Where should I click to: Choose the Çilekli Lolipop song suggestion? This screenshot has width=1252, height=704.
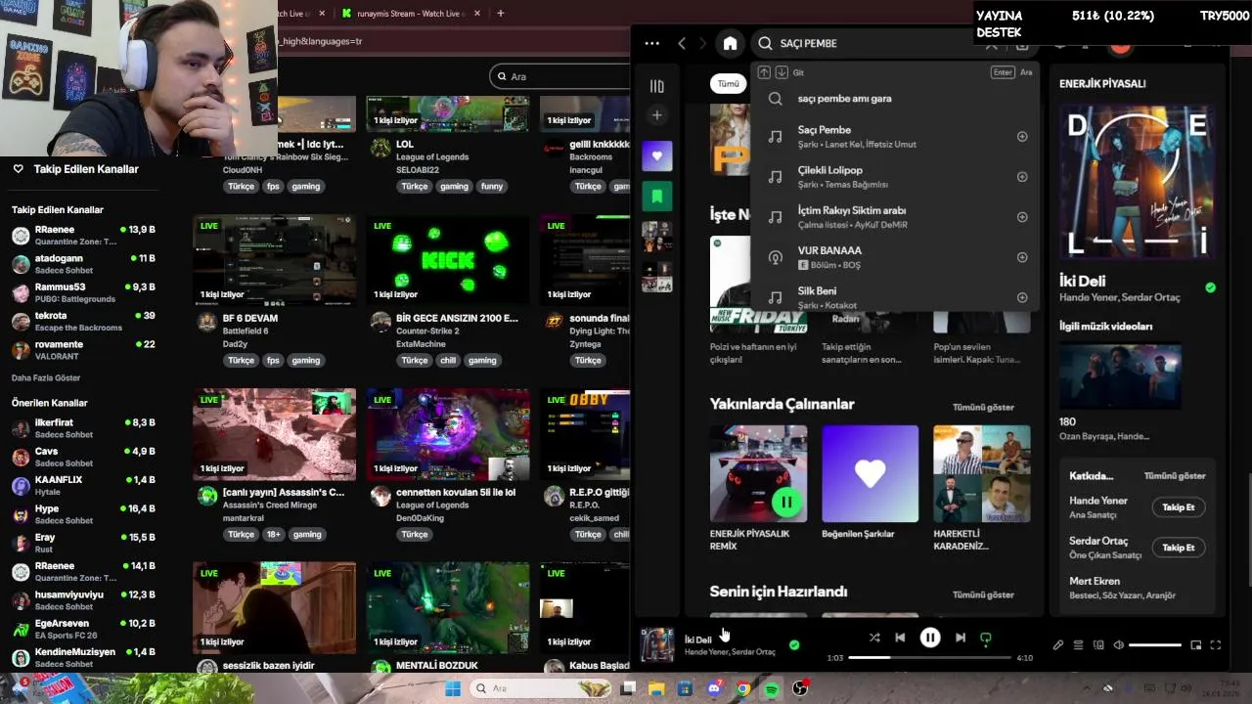coord(894,177)
